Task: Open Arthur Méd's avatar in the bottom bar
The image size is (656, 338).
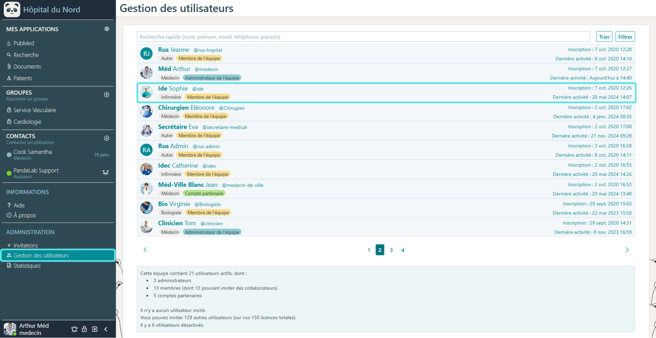Action: (10, 329)
